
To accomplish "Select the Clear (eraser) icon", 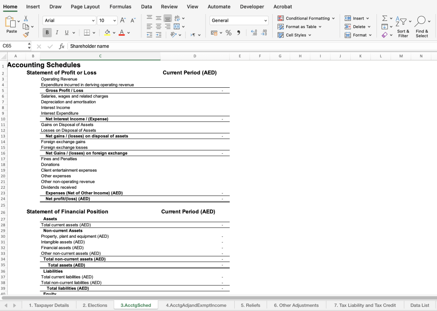I will click(x=384, y=35).
